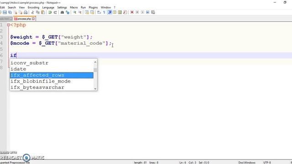The image size is (292, 164).
Task: Click the Redo arrow icon
Action: (x=55, y=12)
